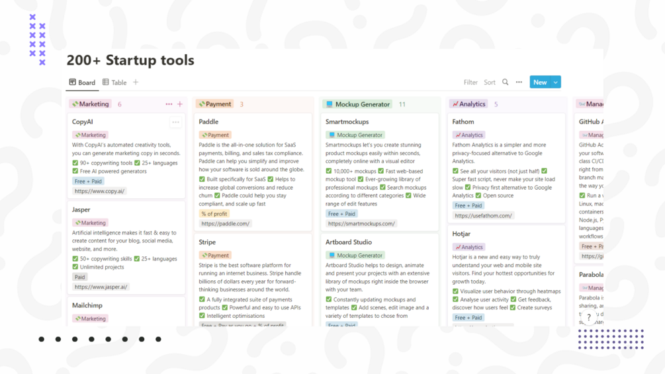Click the Marketing column header tag
Screen dimensions: 665x374
(91, 104)
